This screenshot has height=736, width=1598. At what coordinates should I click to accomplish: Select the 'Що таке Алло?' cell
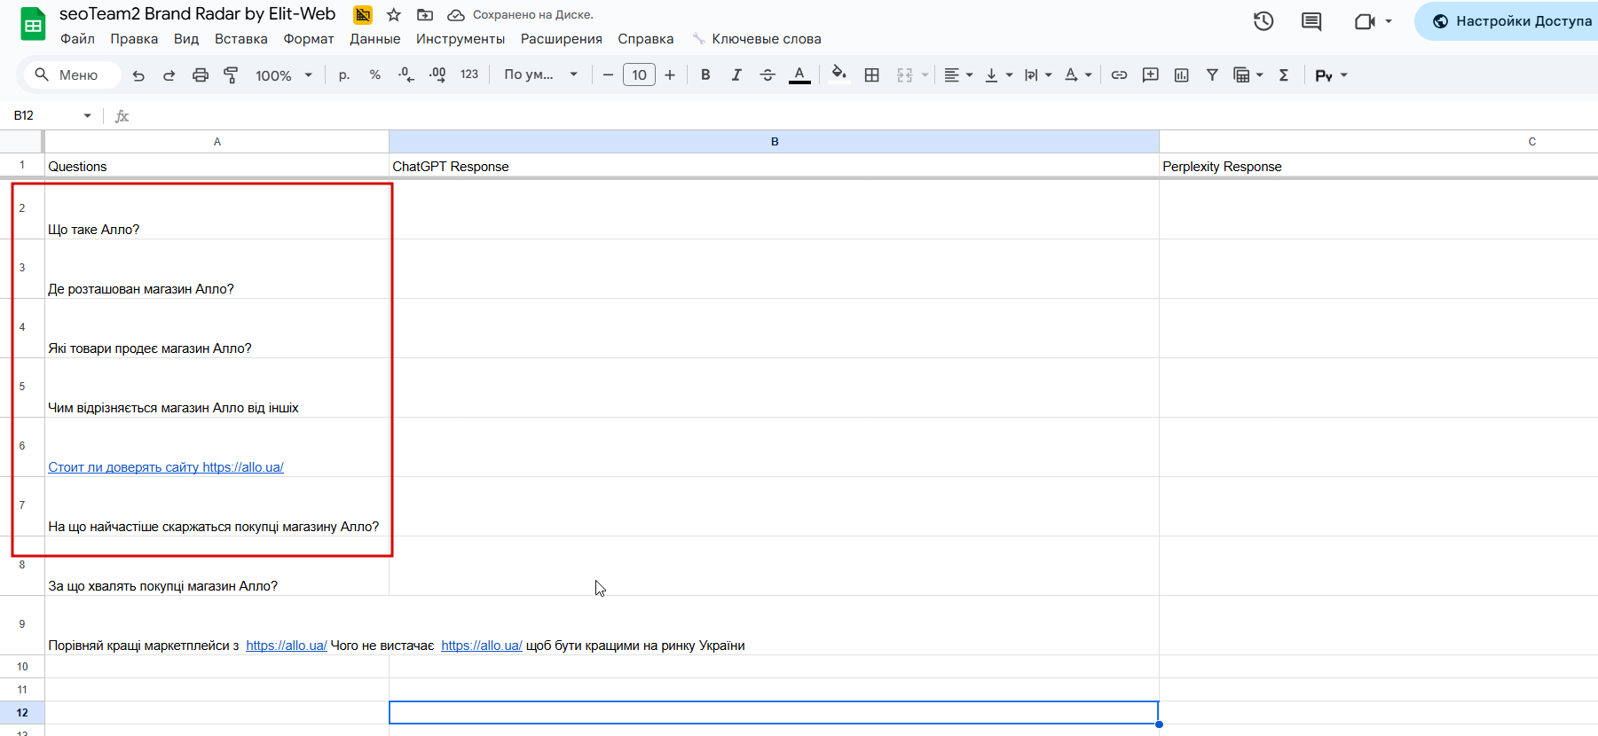217,209
